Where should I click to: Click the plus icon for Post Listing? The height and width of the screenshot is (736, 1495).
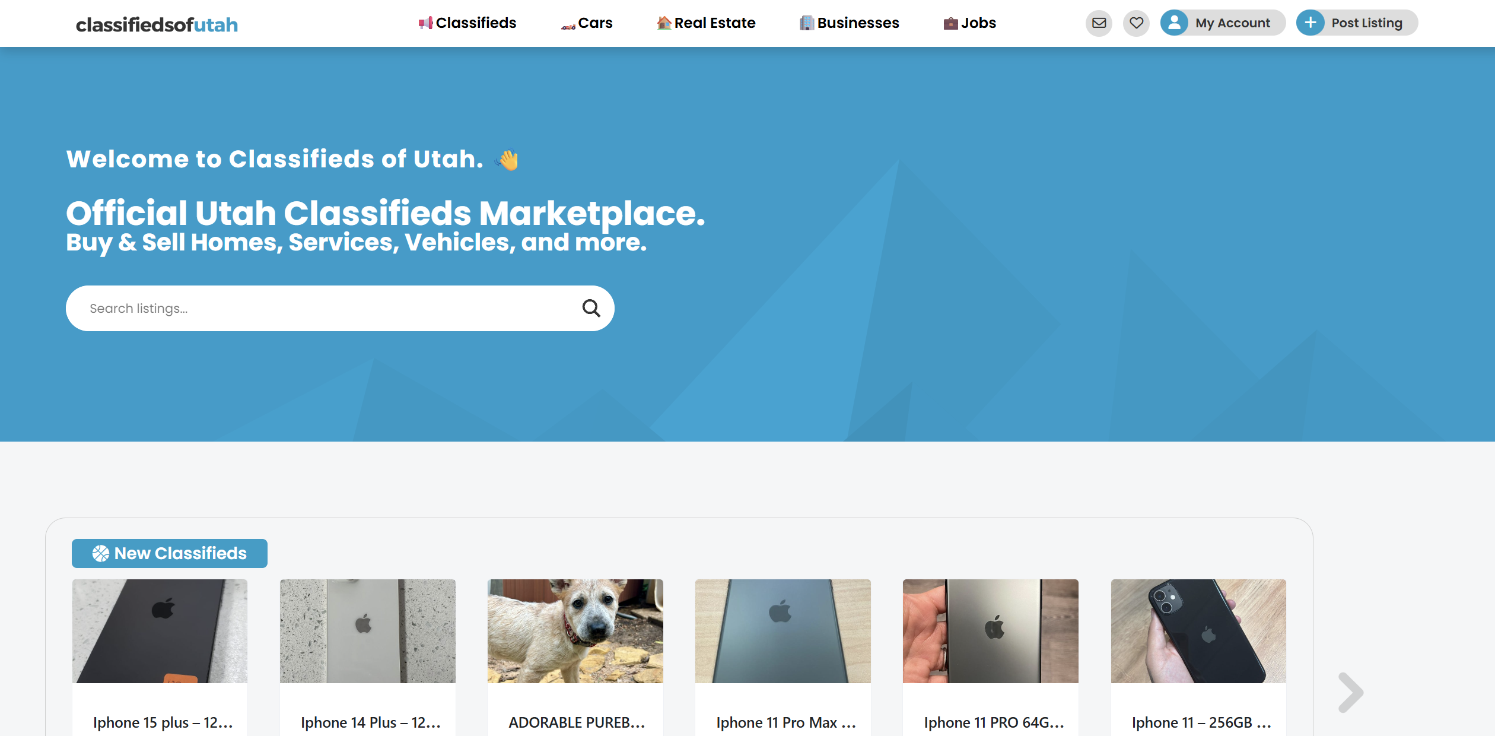point(1310,23)
